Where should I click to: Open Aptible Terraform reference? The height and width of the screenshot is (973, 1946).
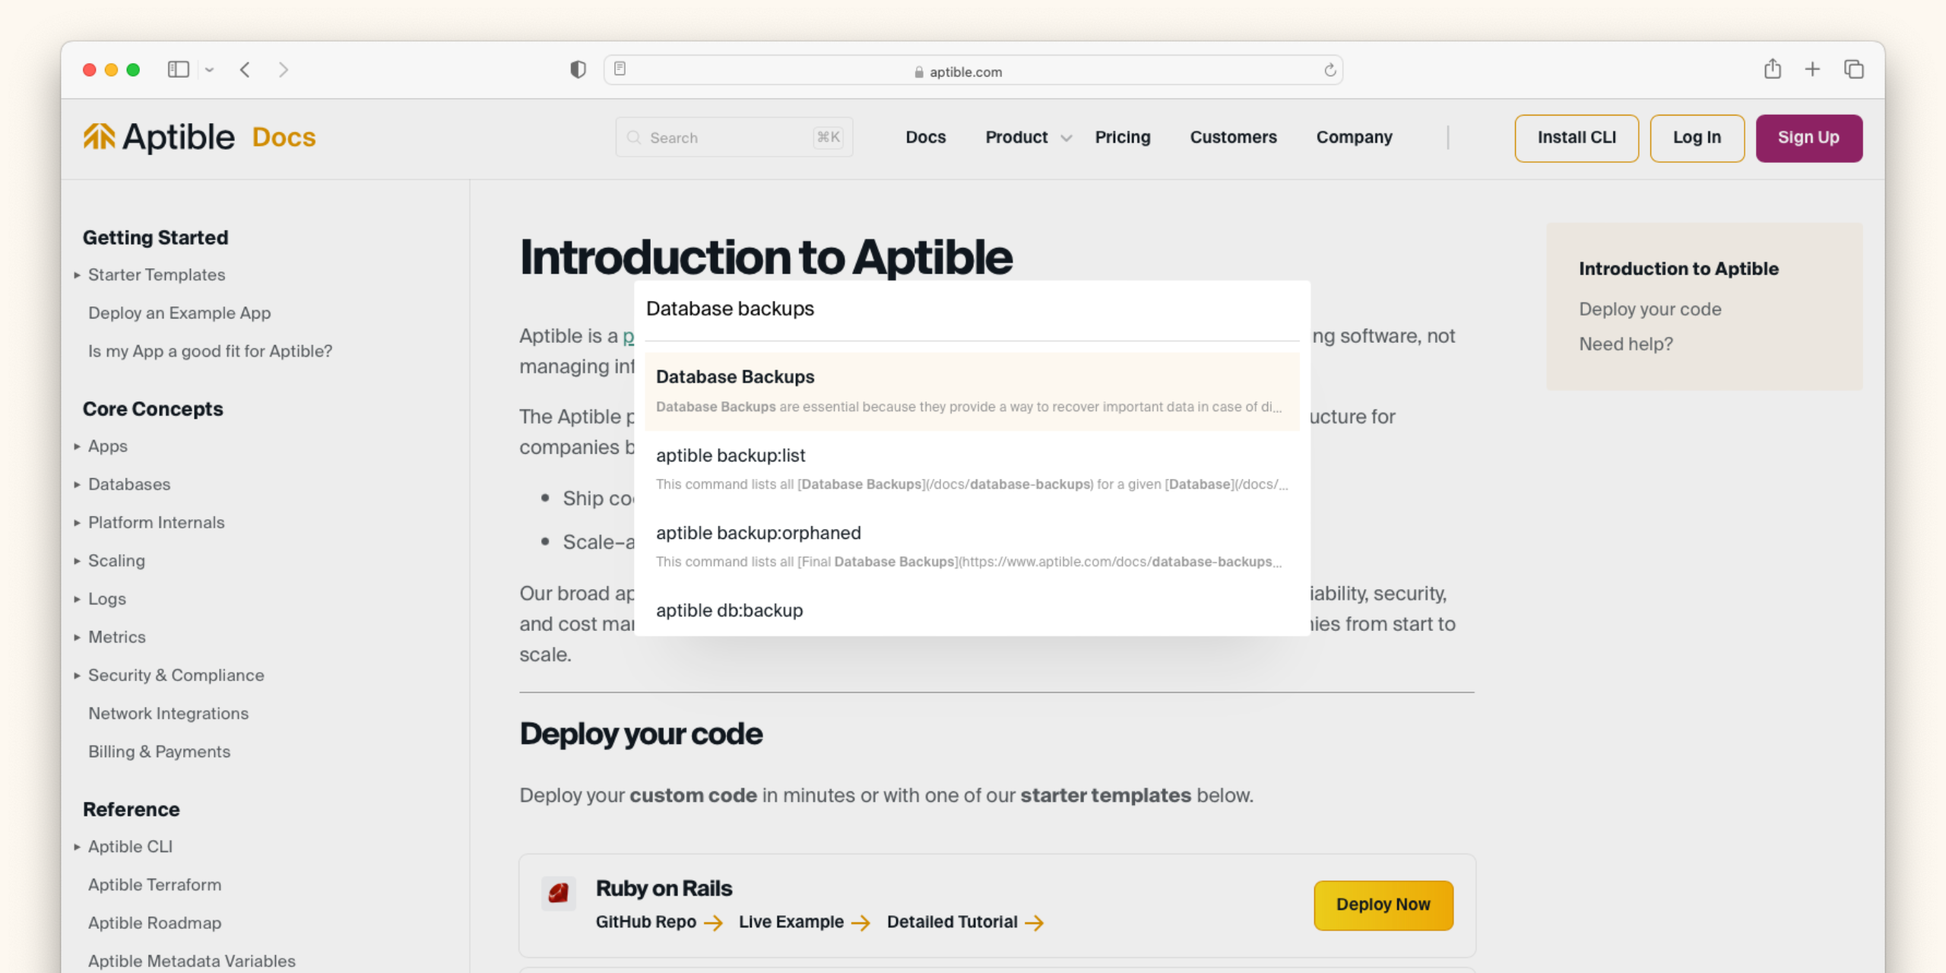[x=155, y=885]
